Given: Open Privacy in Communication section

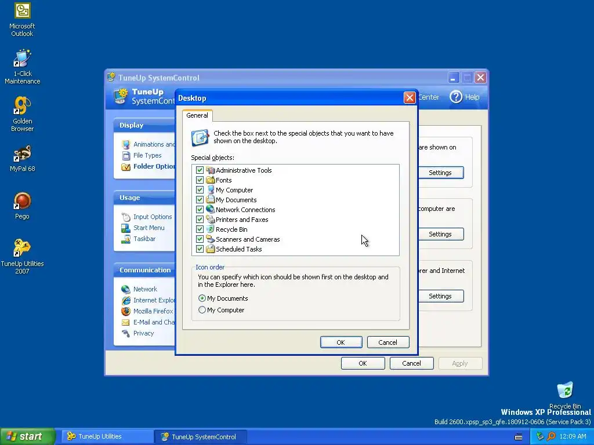Looking at the screenshot, I should click(144, 333).
